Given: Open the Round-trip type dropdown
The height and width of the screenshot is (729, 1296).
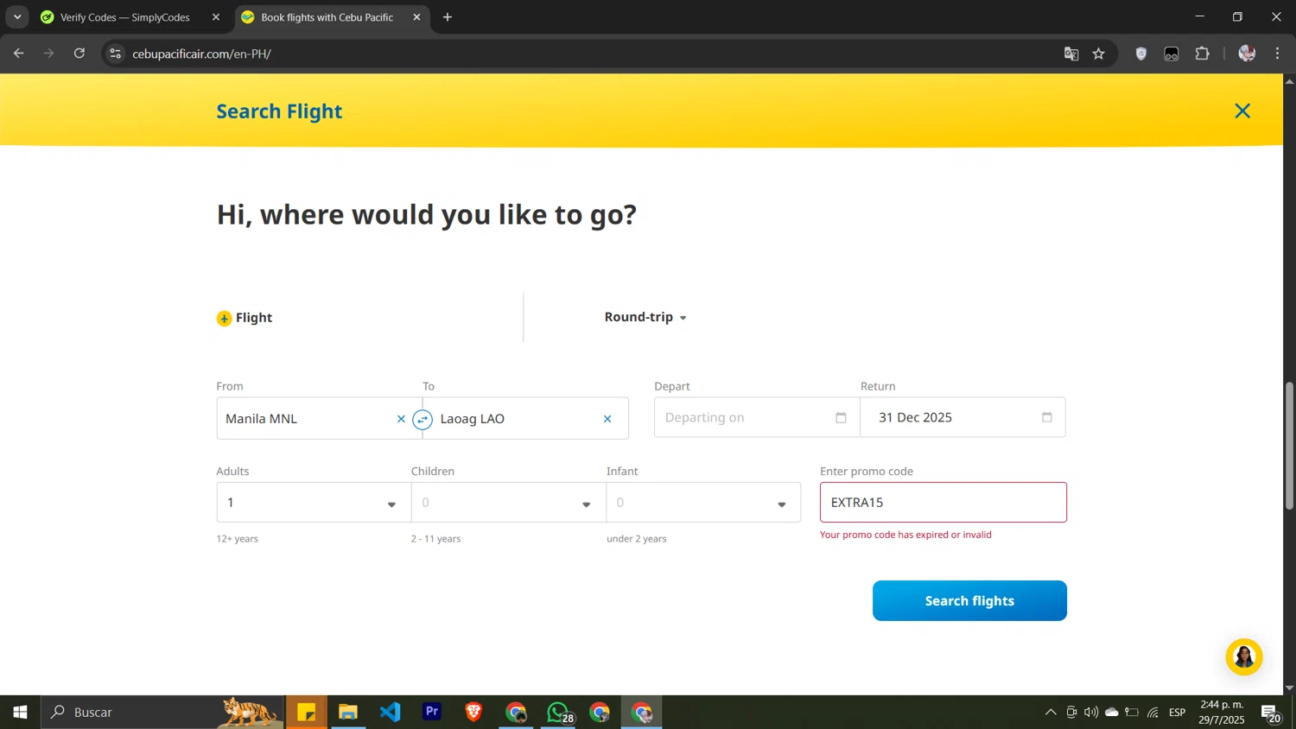Looking at the screenshot, I should tap(645, 317).
